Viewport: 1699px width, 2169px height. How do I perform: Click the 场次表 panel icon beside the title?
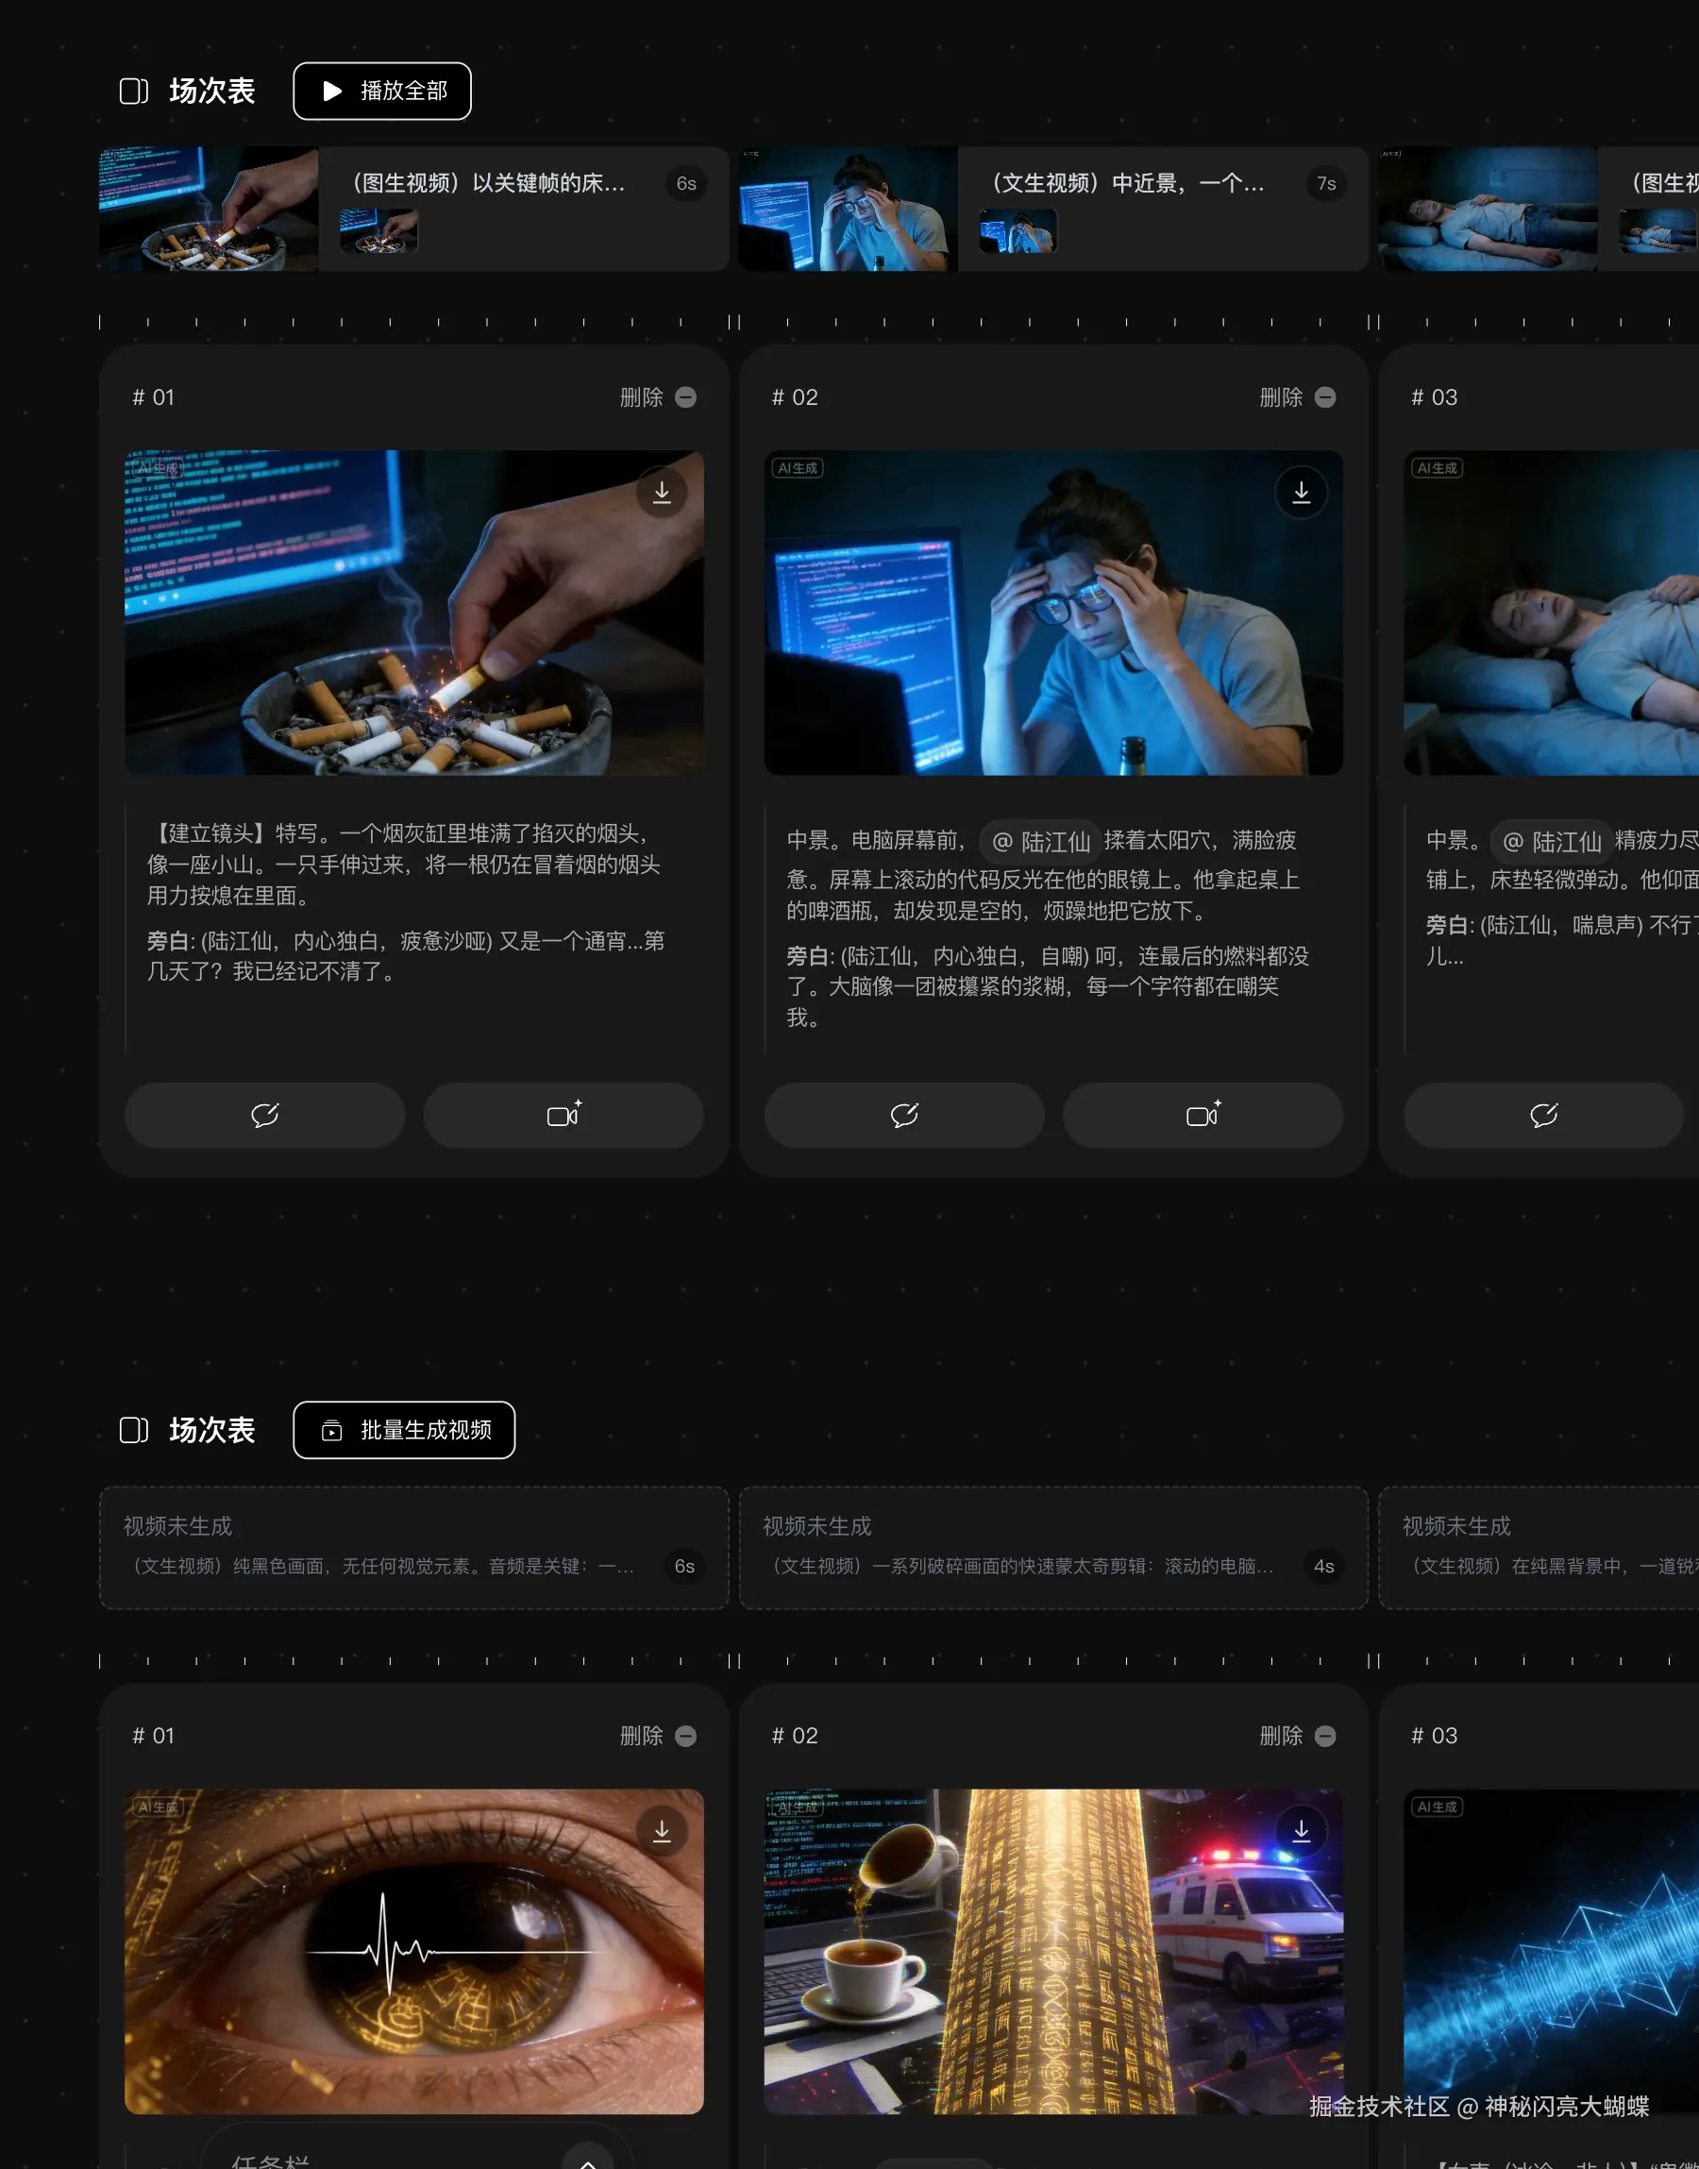pos(133,91)
